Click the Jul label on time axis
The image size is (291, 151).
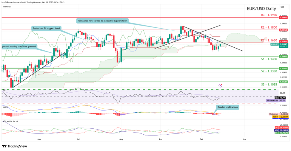[78, 139]
